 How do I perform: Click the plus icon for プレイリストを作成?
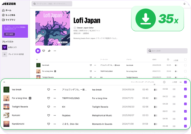tap(5, 54)
